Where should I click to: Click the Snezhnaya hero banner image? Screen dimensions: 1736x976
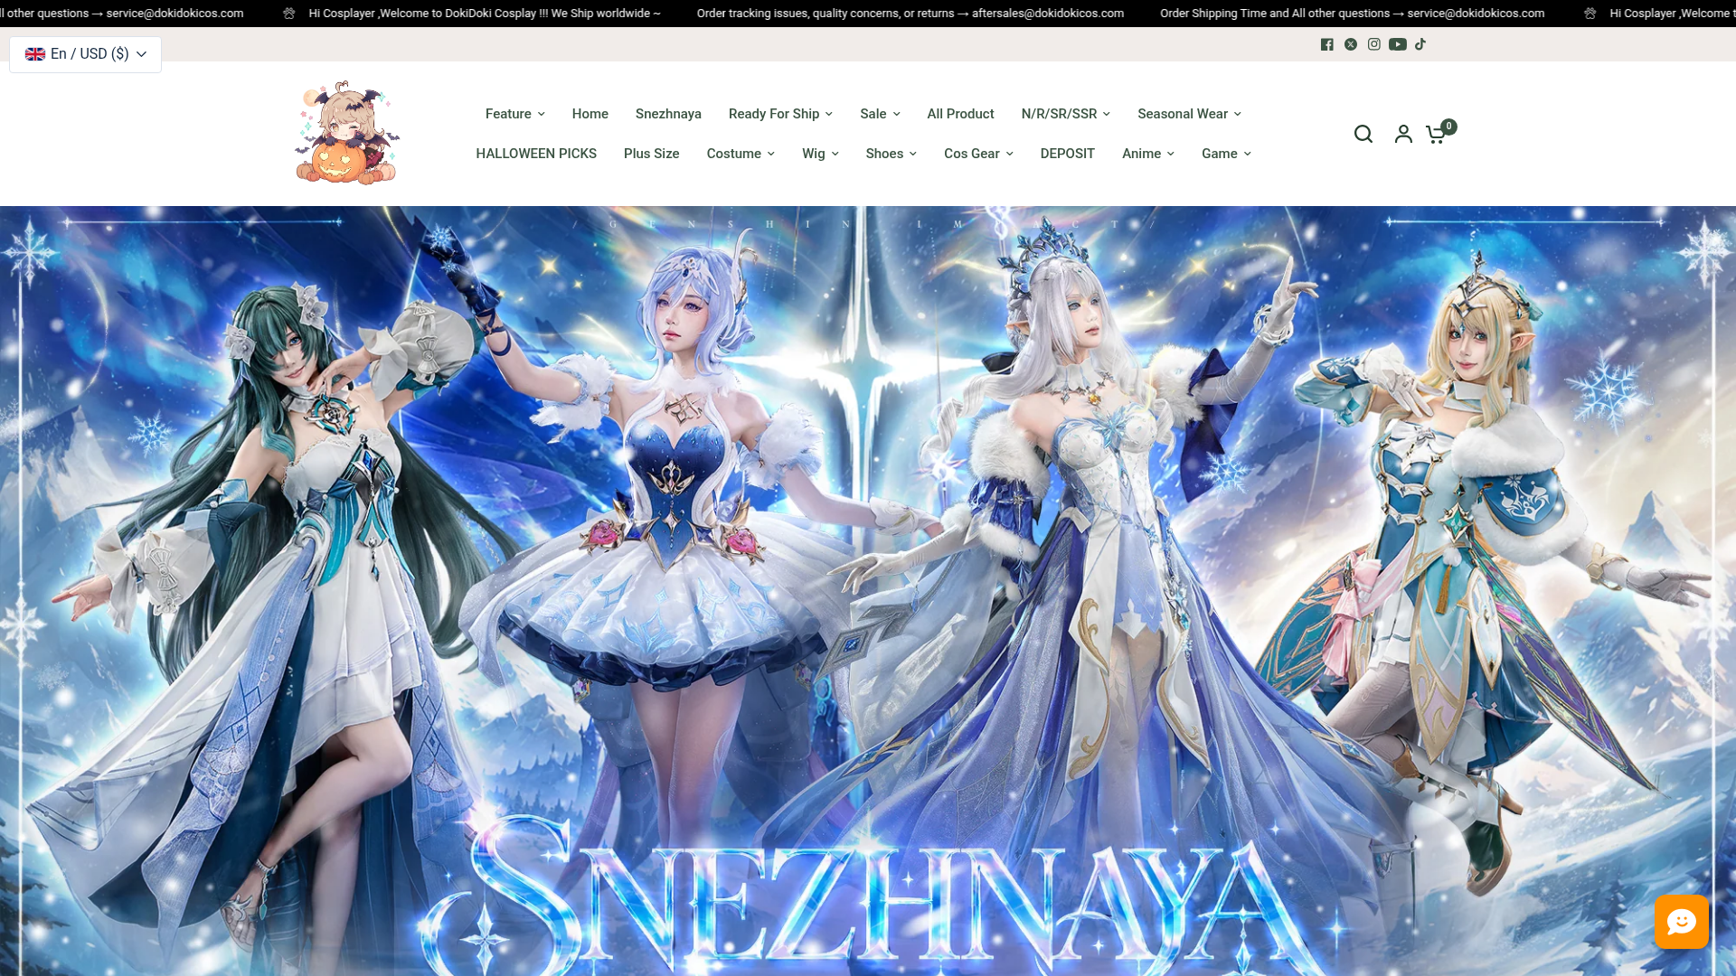[x=868, y=591]
